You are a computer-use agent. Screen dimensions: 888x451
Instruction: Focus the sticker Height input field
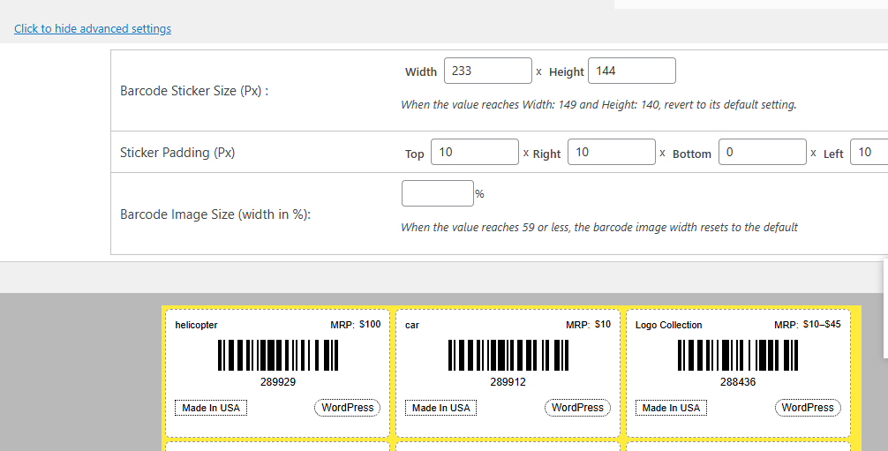(631, 71)
